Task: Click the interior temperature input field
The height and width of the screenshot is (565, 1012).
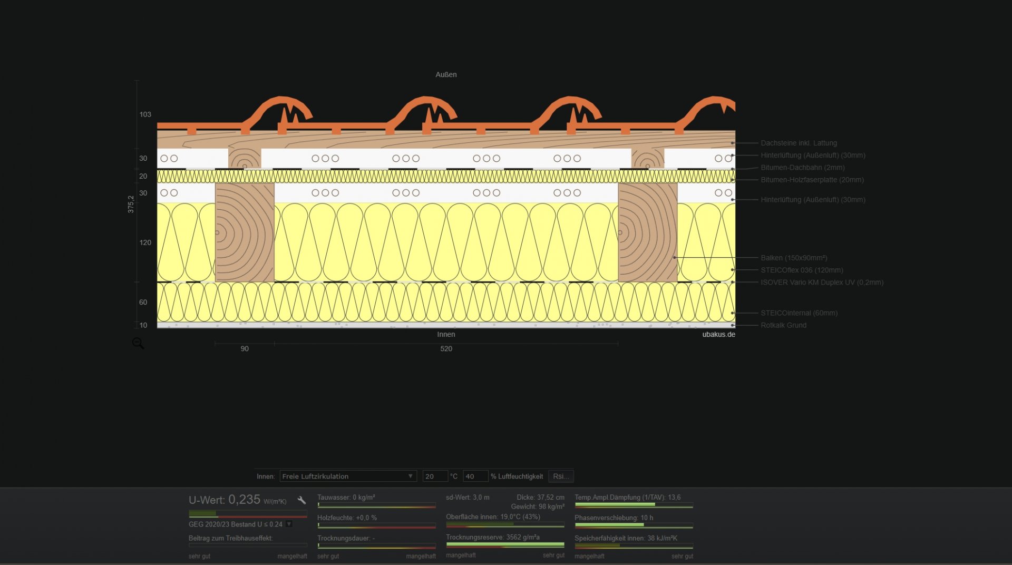Action: (434, 476)
